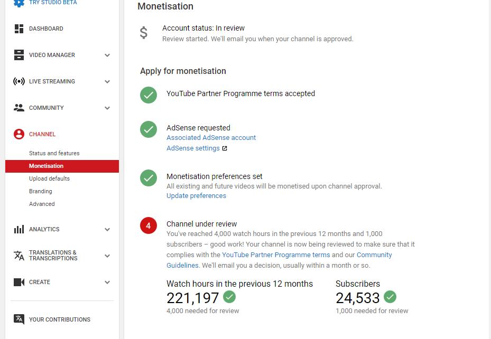Click the dollar sign account status icon

(143, 33)
